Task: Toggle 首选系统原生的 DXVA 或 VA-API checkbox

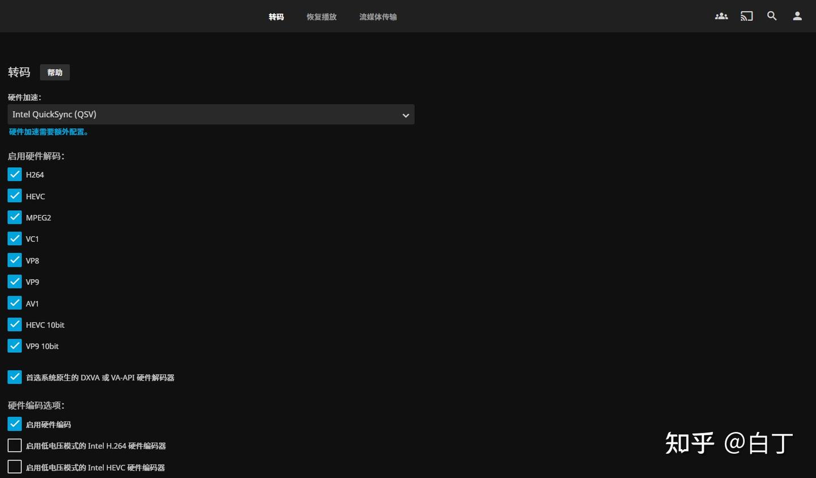Action: [15, 377]
